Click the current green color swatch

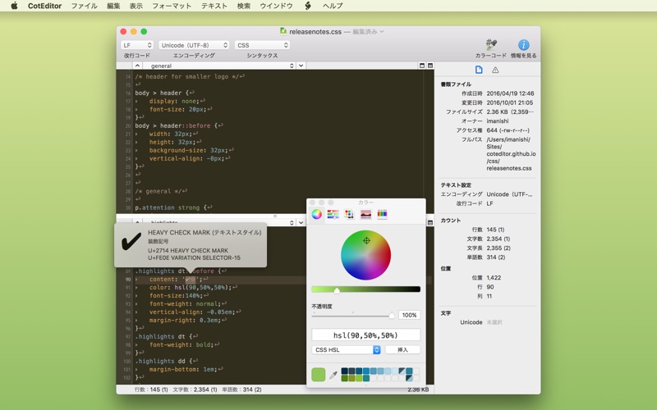319,375
